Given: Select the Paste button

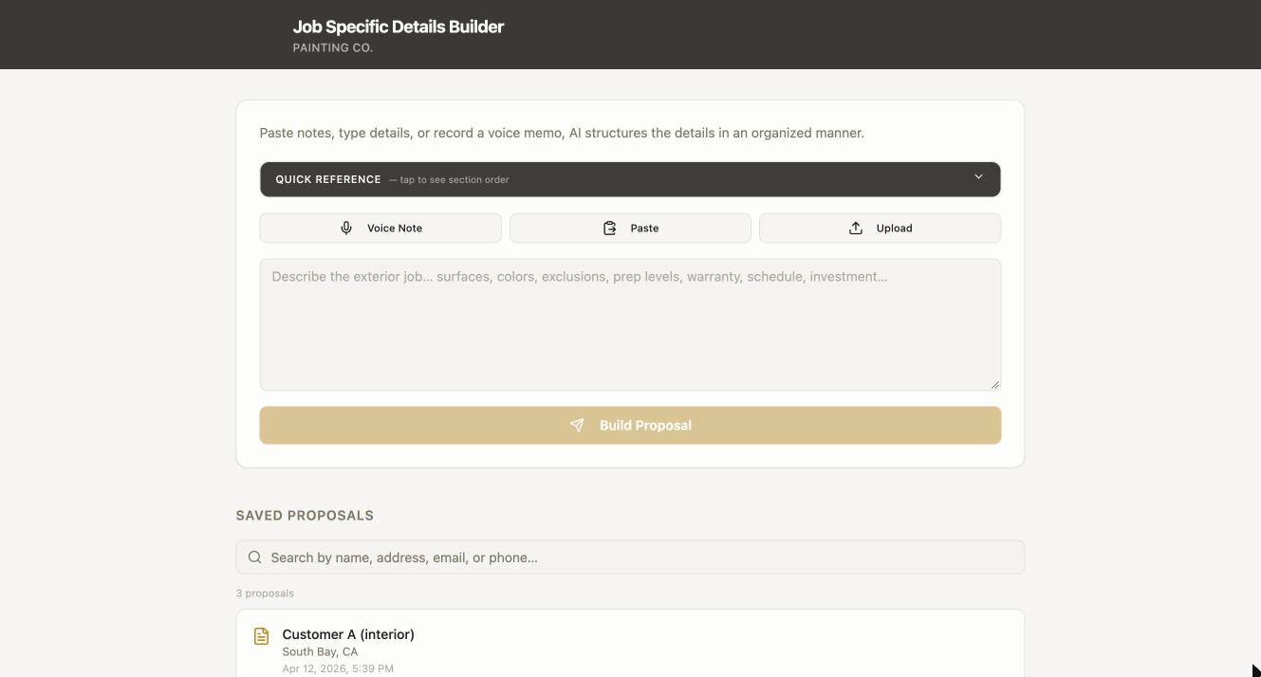Looking at the screenshot, I should tap(630, 228).
